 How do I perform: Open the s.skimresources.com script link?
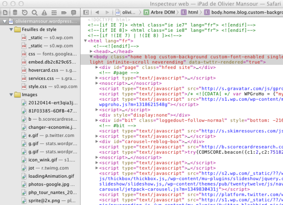pyautogui.click(x=242, y=131)
